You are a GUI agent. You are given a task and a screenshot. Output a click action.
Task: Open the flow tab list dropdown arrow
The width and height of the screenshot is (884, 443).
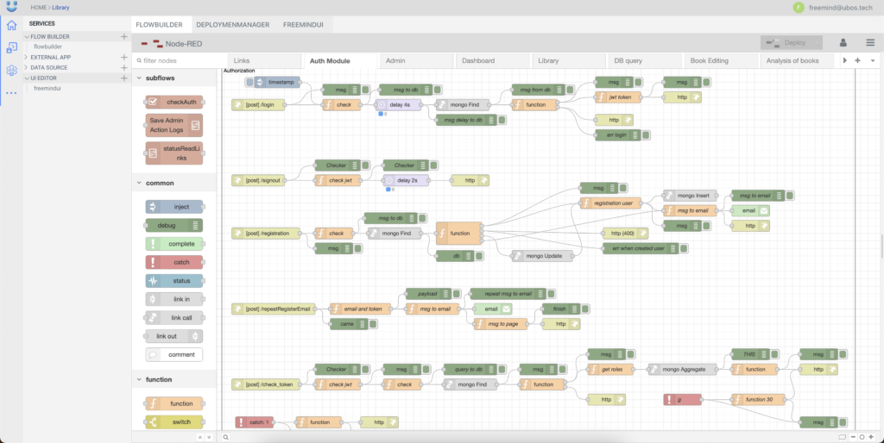coord(873,60)
